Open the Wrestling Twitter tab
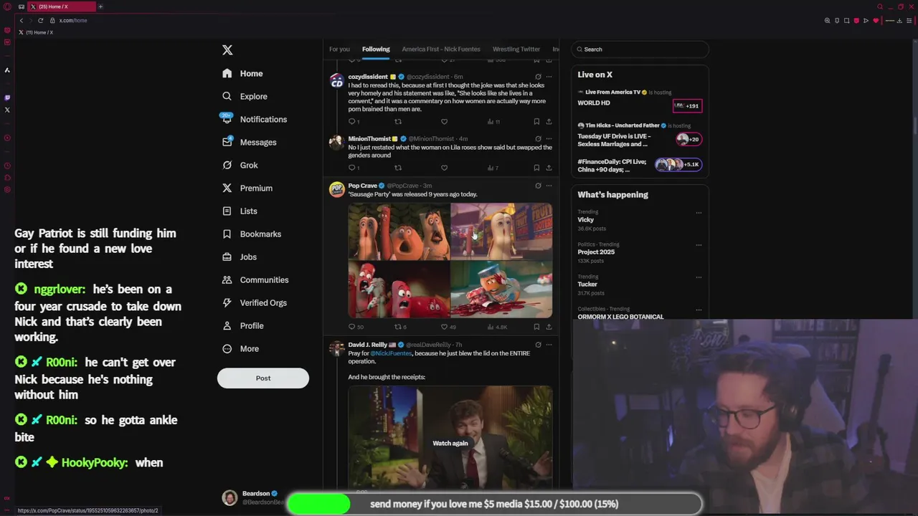 516,49
